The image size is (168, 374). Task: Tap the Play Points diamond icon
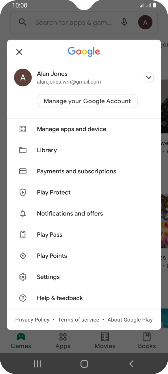point(23,256)
